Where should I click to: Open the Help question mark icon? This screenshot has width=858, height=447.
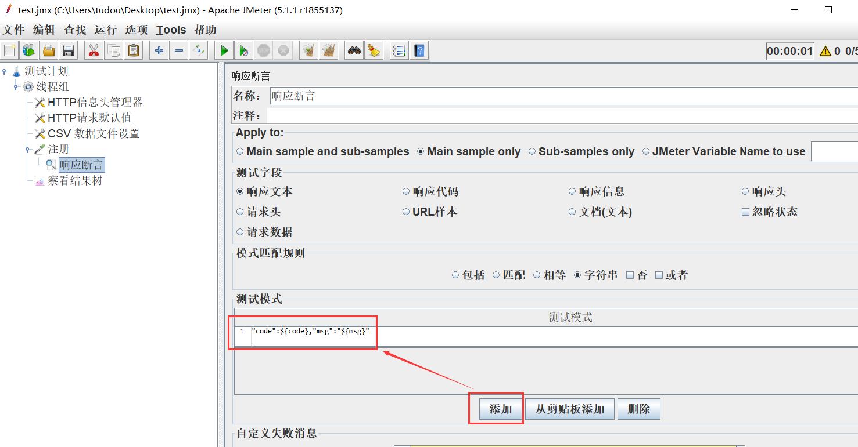419,50
